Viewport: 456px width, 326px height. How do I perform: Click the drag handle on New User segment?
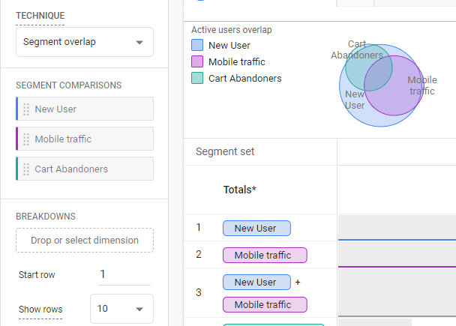pos(26,109)
